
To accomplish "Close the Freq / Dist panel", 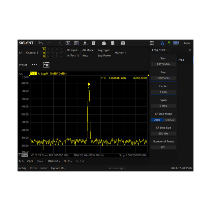I will tap(190, 50).
